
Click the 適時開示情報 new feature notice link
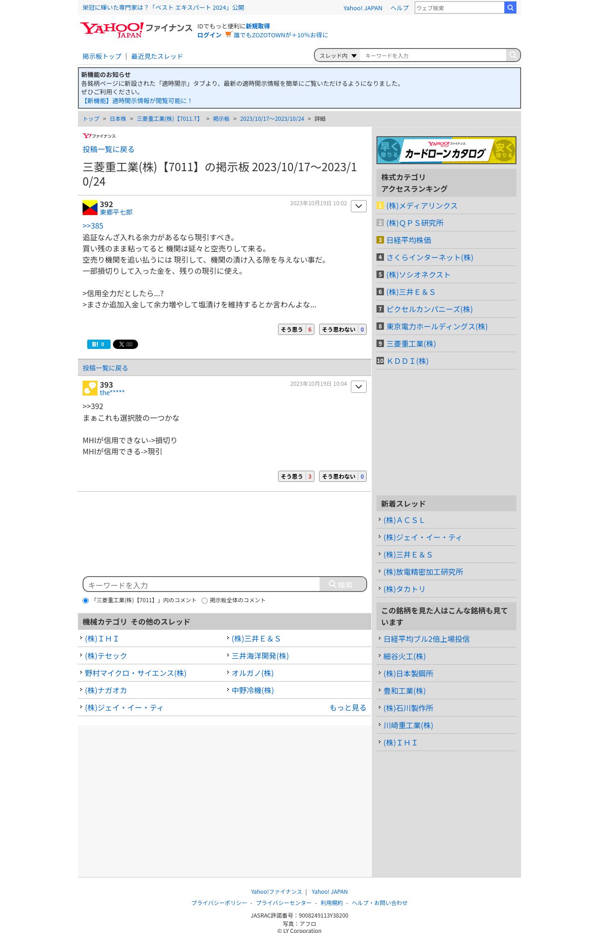[137, 101]
